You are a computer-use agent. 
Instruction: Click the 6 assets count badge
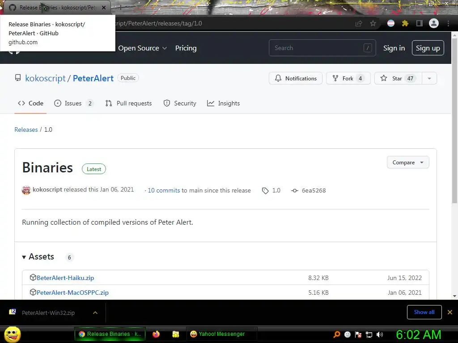pos(69,258)
